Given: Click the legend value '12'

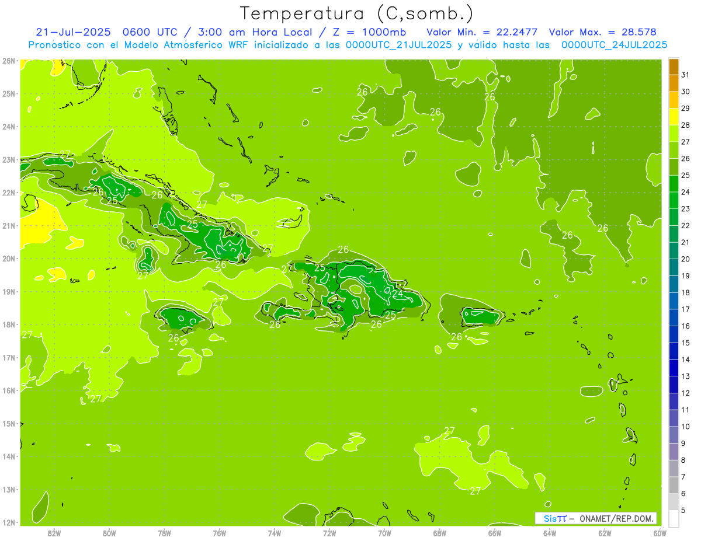Looking at the screenshot, I should 686,393.
